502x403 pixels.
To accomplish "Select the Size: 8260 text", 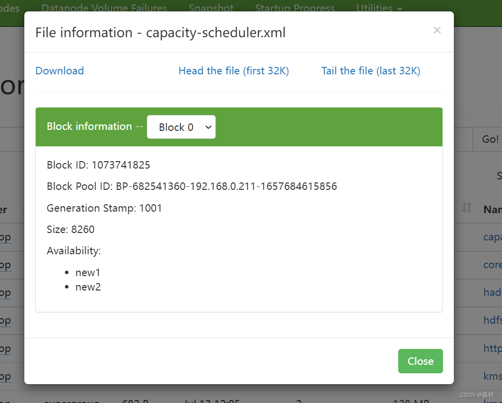I will click(70, 230).
